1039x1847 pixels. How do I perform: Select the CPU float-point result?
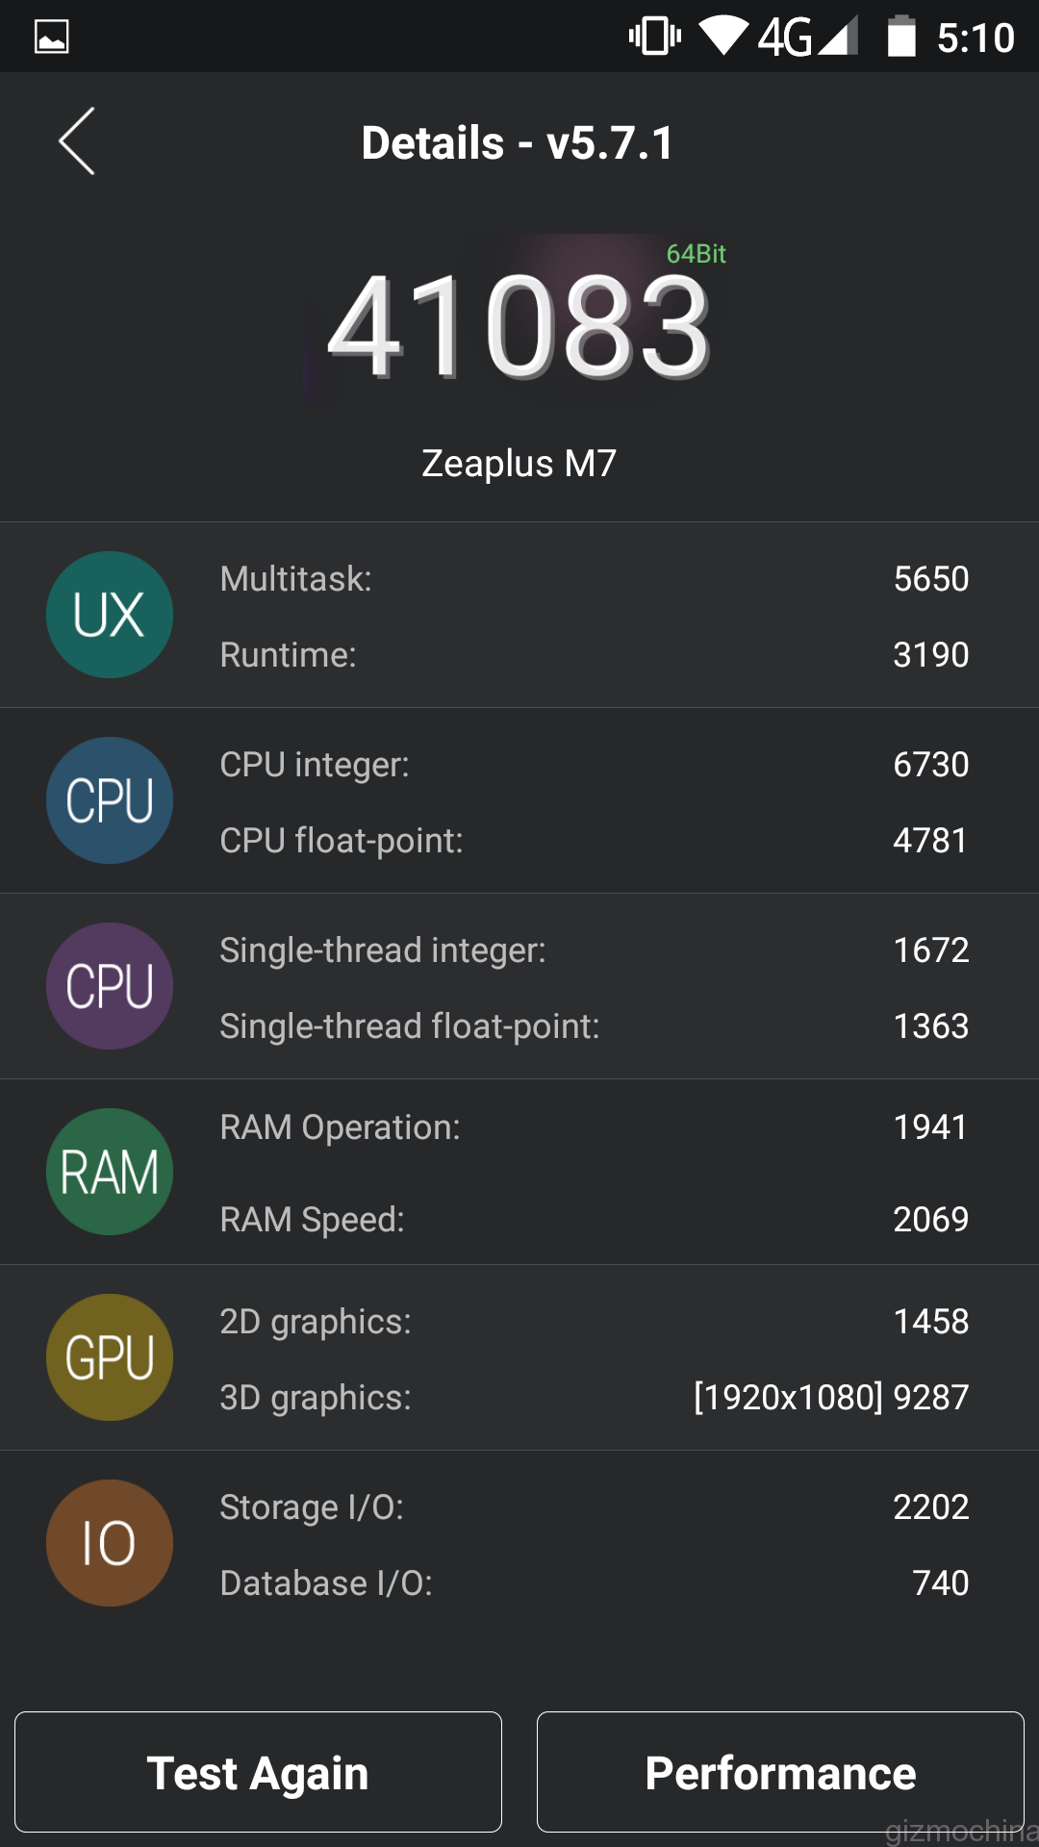[x=594, y=841]
